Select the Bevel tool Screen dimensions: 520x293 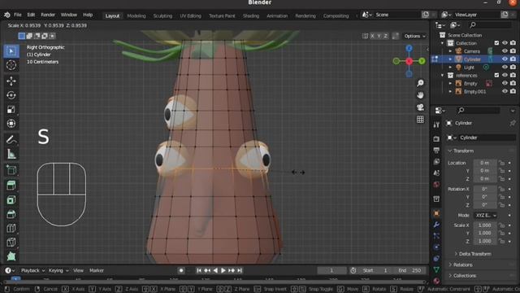click(x=11, y=214)
